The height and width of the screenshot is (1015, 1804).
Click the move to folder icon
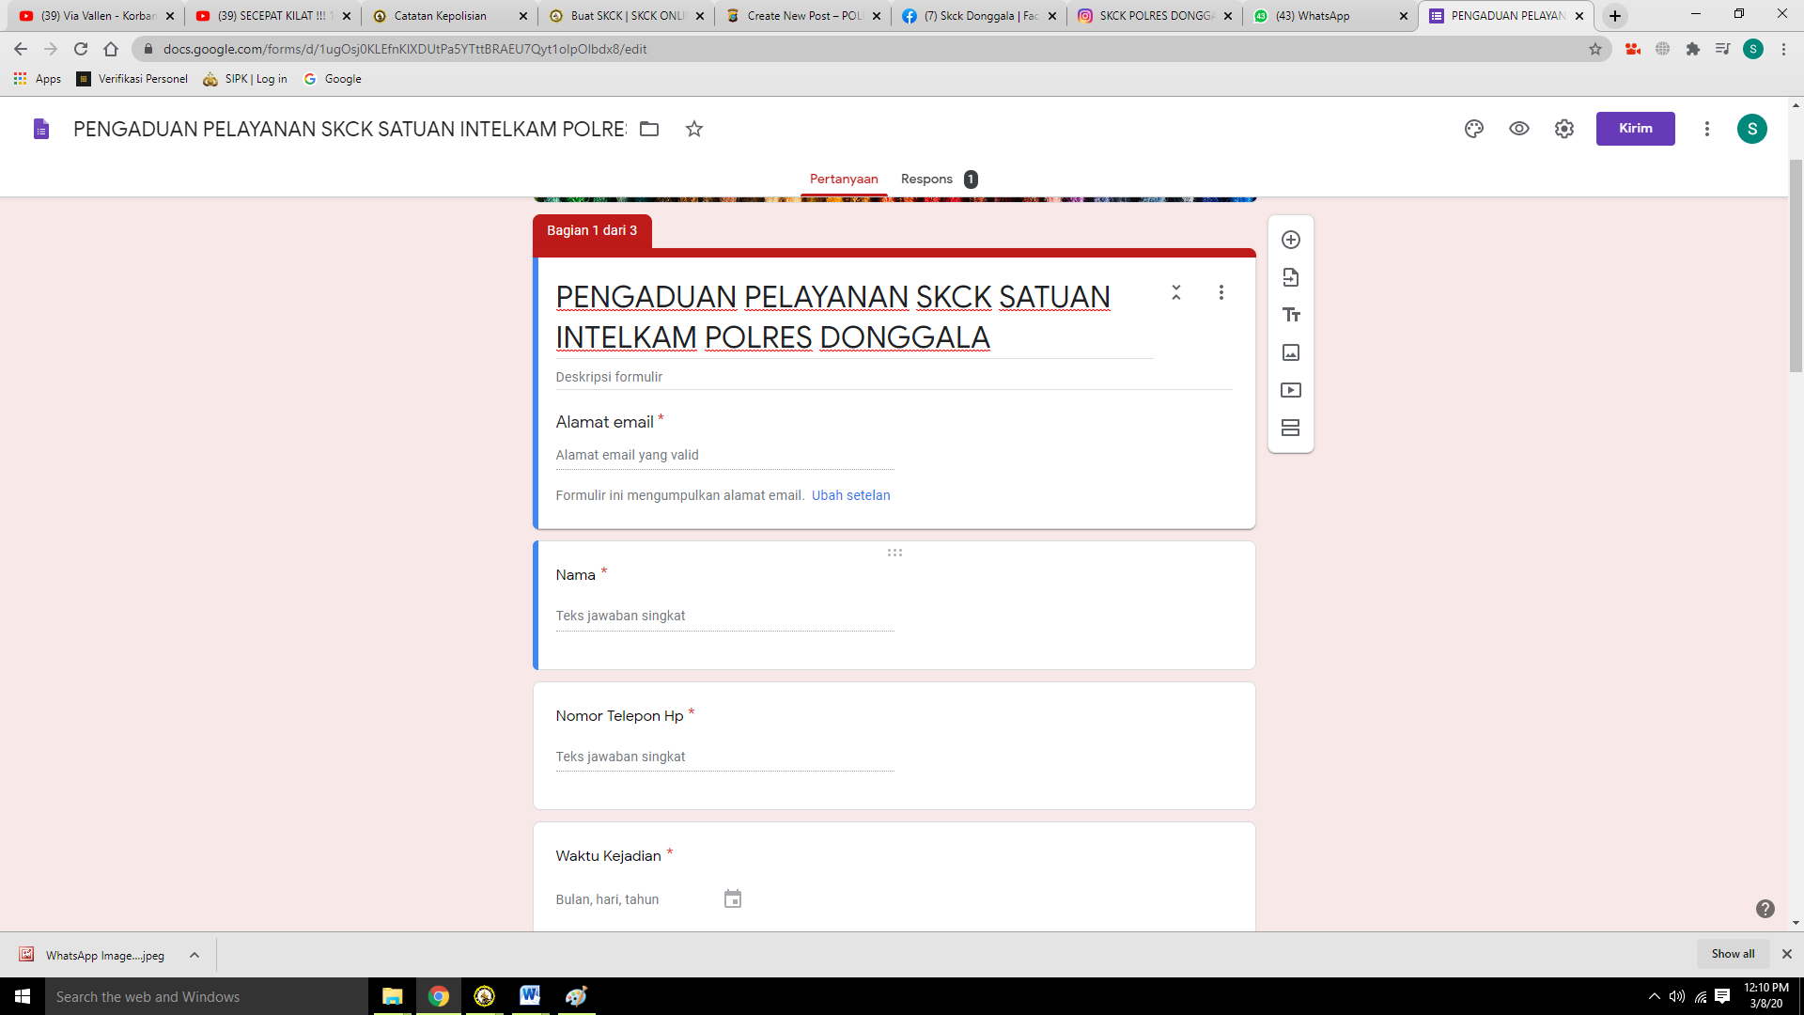[649, 129]
